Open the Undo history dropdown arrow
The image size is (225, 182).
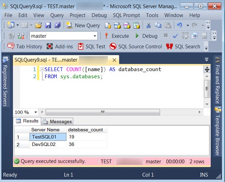coord(188,26)
